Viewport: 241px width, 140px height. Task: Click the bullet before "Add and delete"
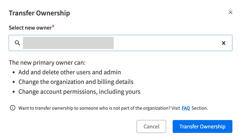point(14,73)
